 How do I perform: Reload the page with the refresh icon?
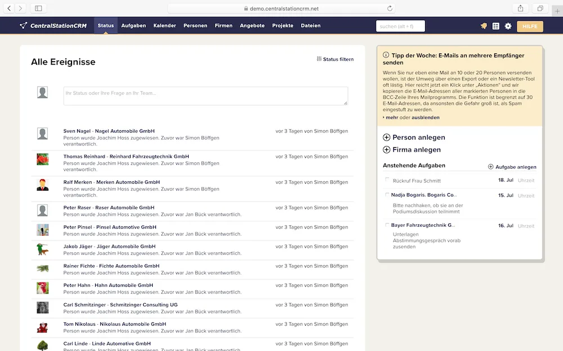tap(390, 8)
